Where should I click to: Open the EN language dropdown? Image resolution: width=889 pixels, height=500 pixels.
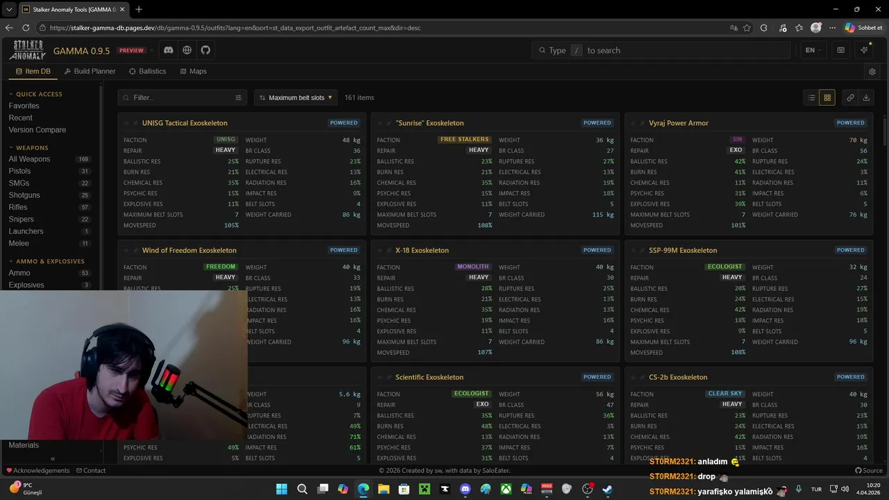coord(813,50)
